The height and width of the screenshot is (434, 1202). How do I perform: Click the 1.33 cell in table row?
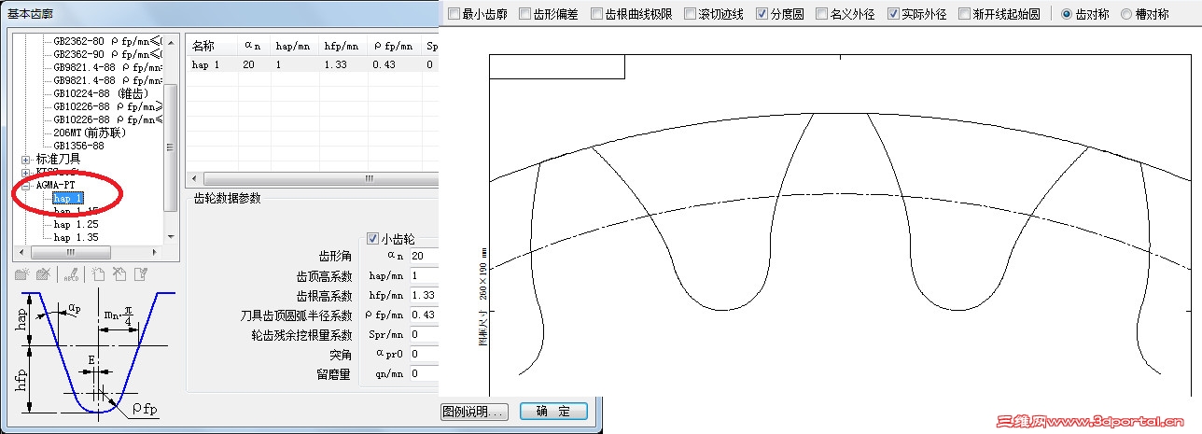pyautogui.click(x=342, y=64)
